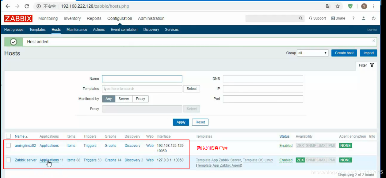
Task: Open Graphs 14 for Zabbix server
Action: pos(110,160)
